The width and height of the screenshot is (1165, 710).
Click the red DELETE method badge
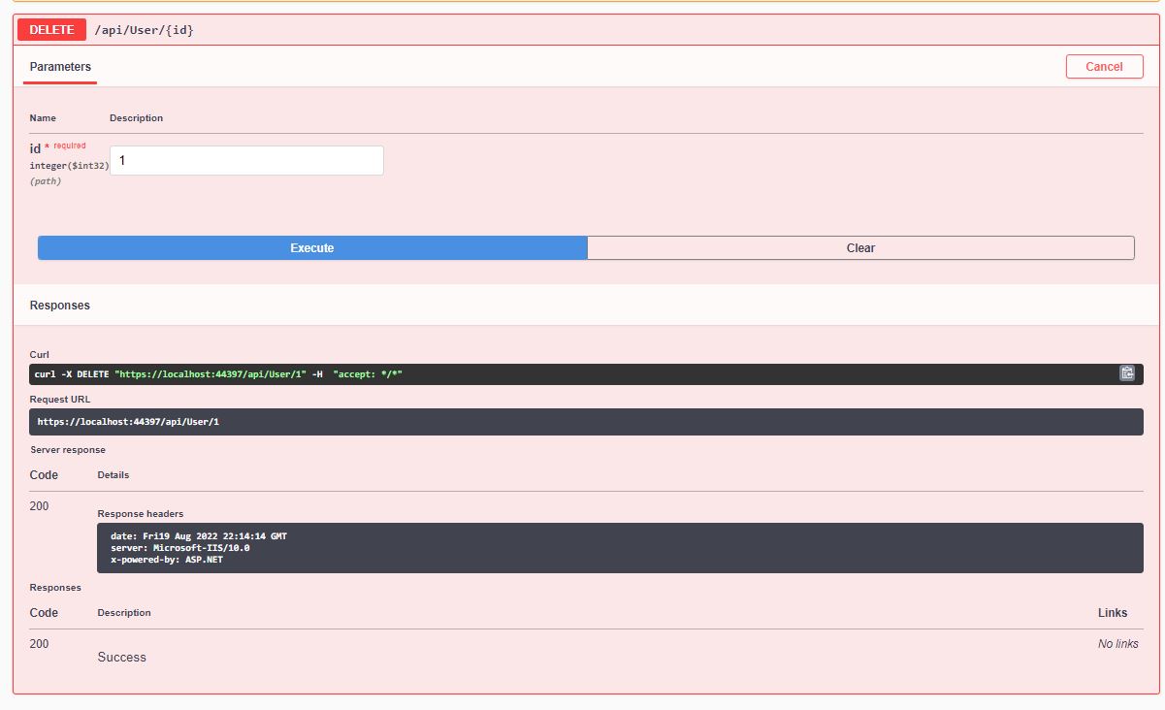pos(49,29)
